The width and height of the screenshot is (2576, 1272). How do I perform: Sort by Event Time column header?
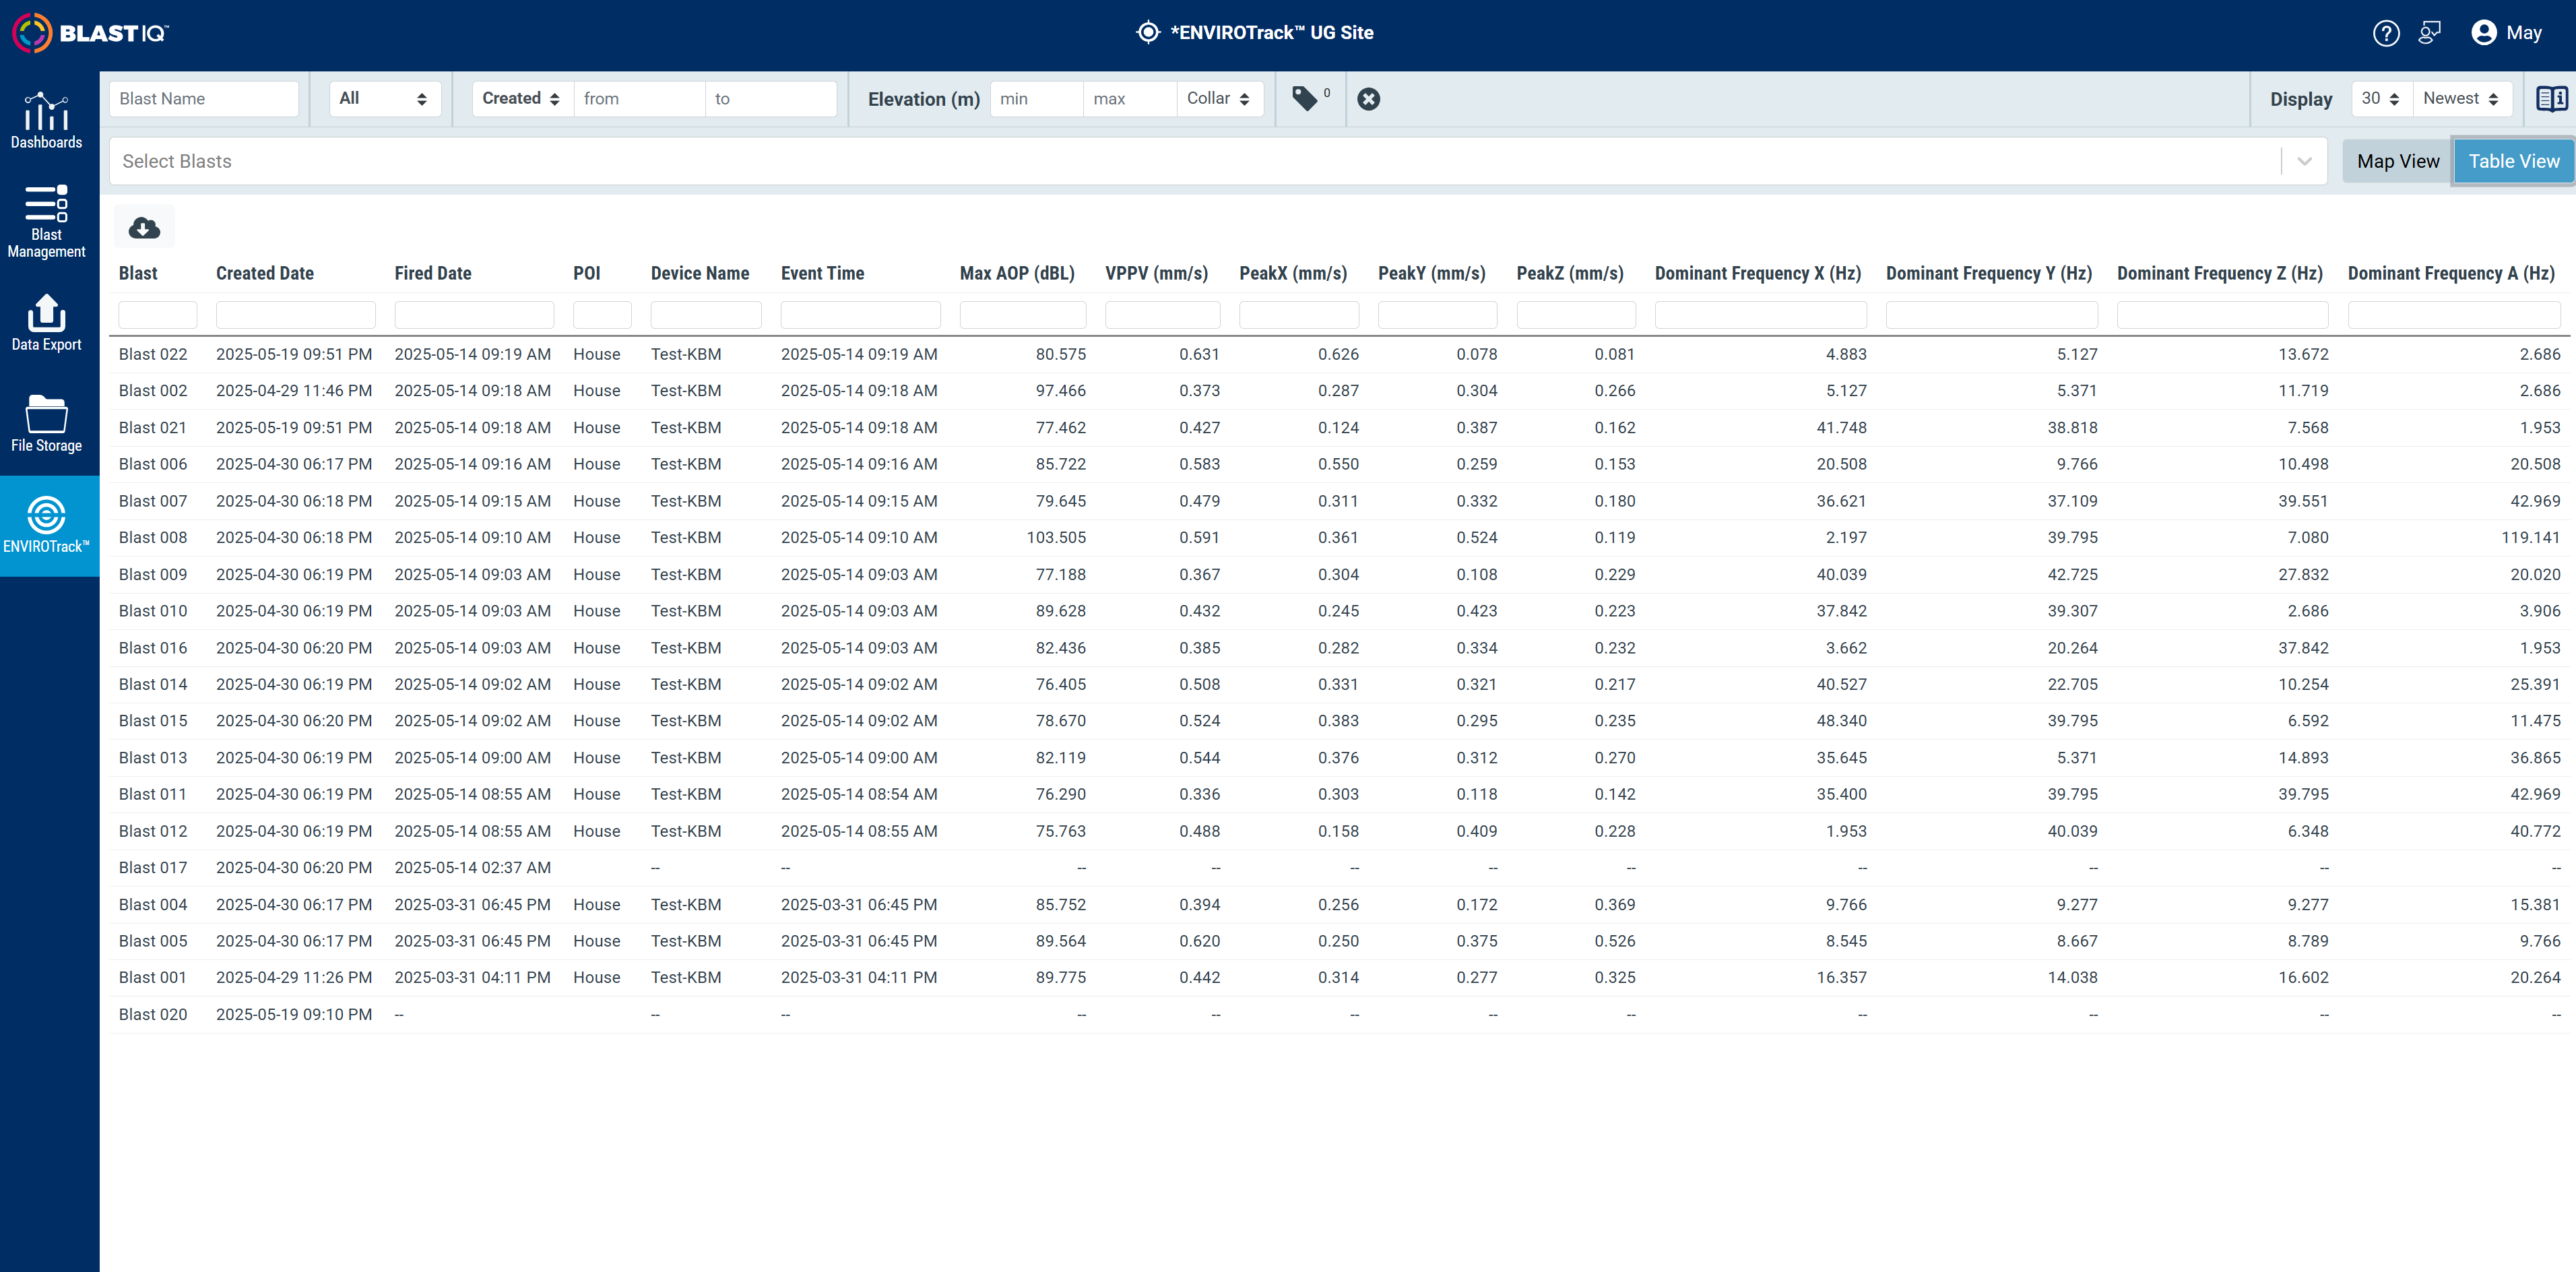pos(822,273)
